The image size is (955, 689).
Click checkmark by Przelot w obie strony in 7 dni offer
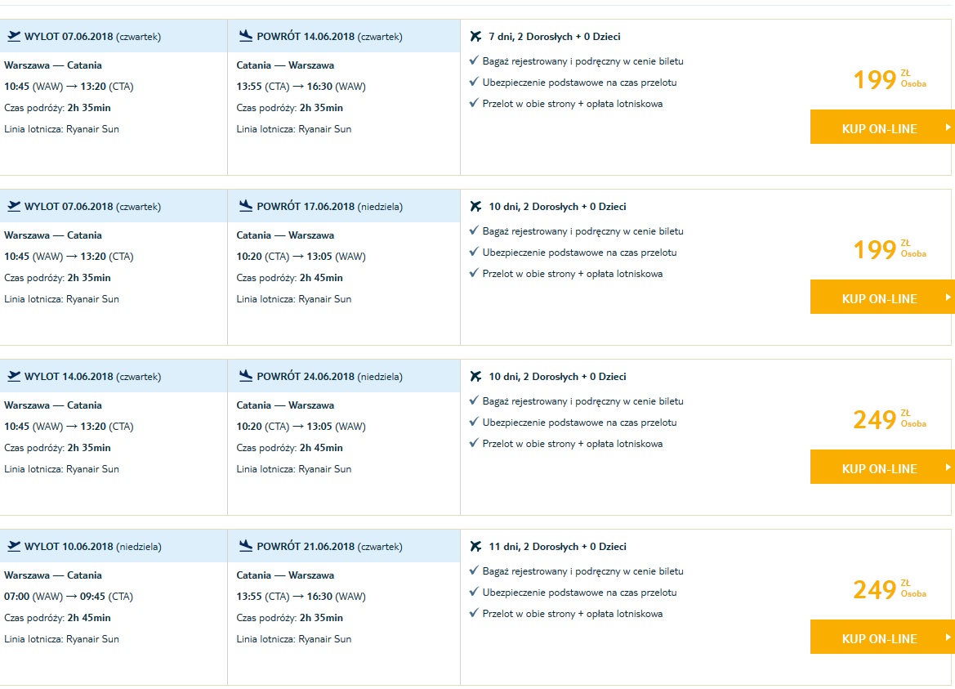pos(474,103)
